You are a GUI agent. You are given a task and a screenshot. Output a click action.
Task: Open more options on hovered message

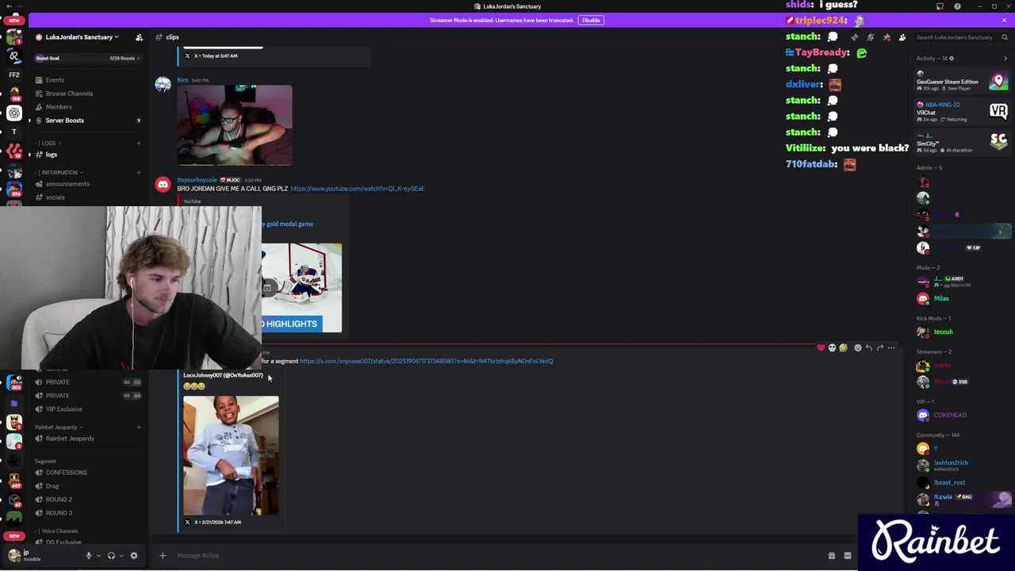(891, 348)
